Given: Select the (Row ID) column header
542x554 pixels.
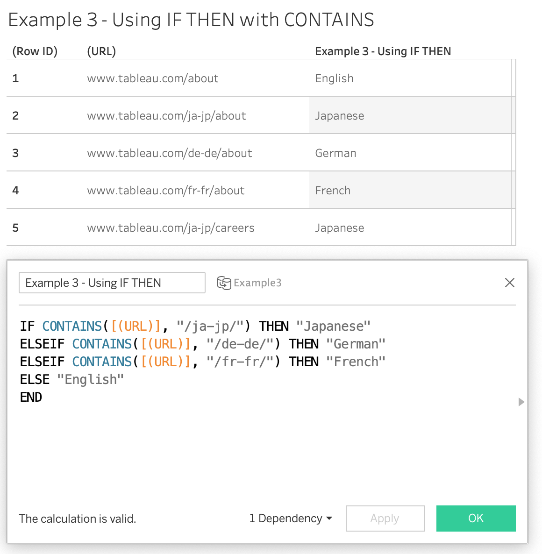Looking at the screenshot, I should pyautogui.click(x=35, y=51).
